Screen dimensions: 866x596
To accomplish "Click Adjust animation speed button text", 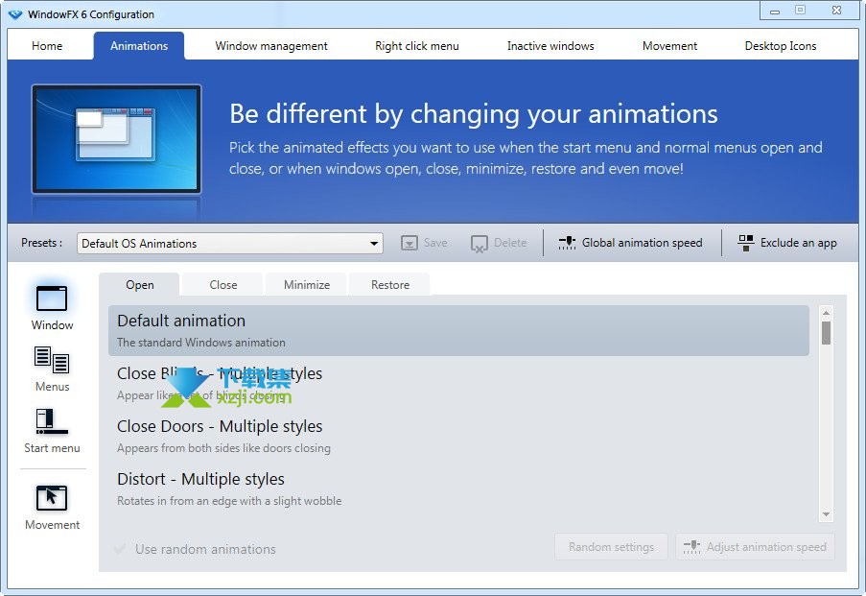I will click(766, 547).
